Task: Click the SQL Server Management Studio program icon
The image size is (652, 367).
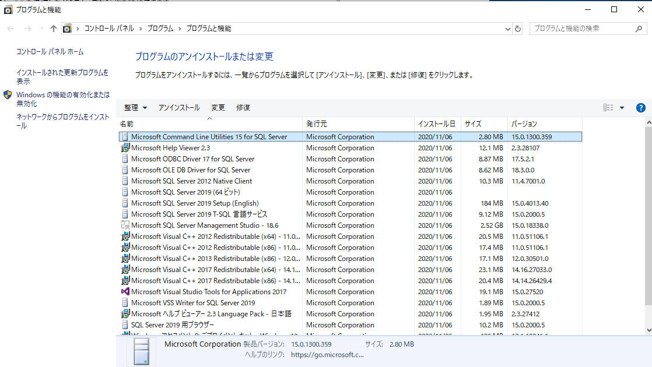Action: pos(125,225)
